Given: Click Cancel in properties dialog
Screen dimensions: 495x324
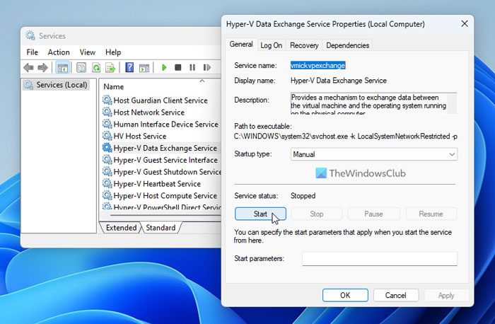Looking at the screenshot, I should (395, 295).
